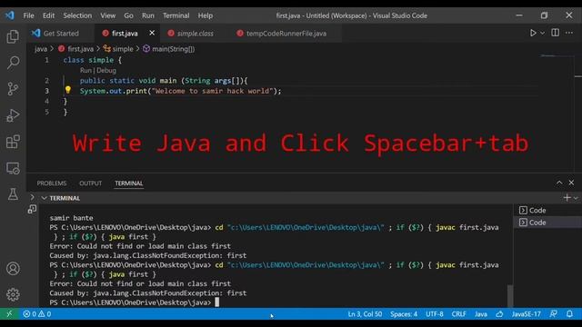This screenshot has width=582, height=327.
Task: Select the first Code terminal entry
Action: [x=547, y=210]
